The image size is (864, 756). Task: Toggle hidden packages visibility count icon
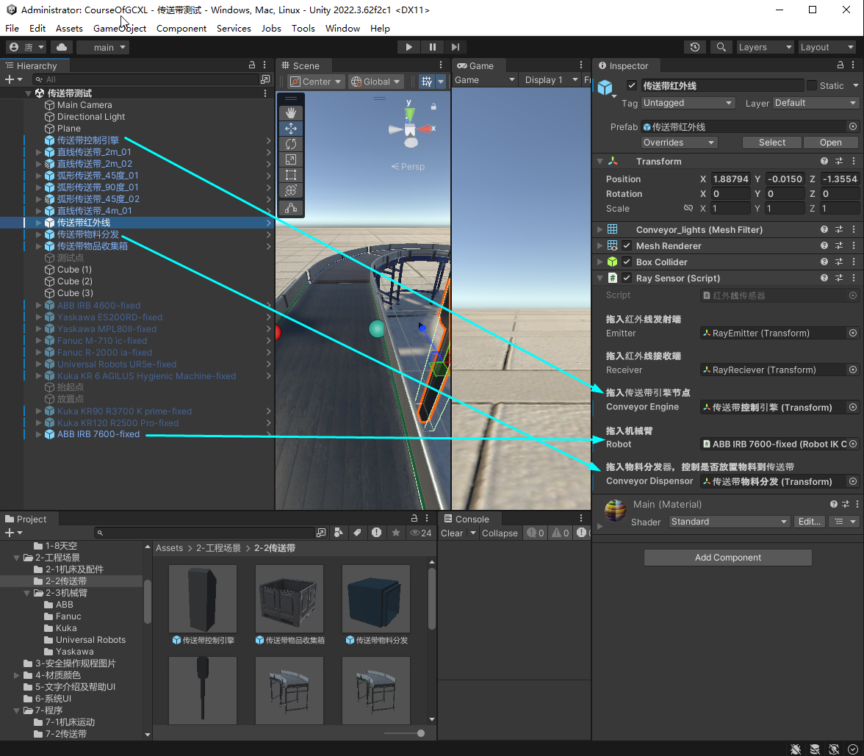421,533
